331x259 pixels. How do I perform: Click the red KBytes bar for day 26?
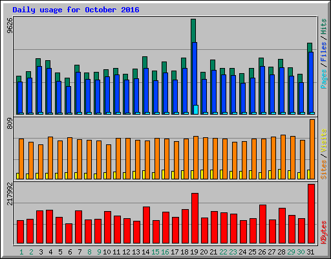(x=262, y=224)
